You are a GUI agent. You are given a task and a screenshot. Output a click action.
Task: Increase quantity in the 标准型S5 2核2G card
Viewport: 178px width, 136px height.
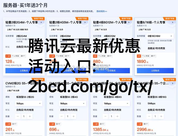30,116
